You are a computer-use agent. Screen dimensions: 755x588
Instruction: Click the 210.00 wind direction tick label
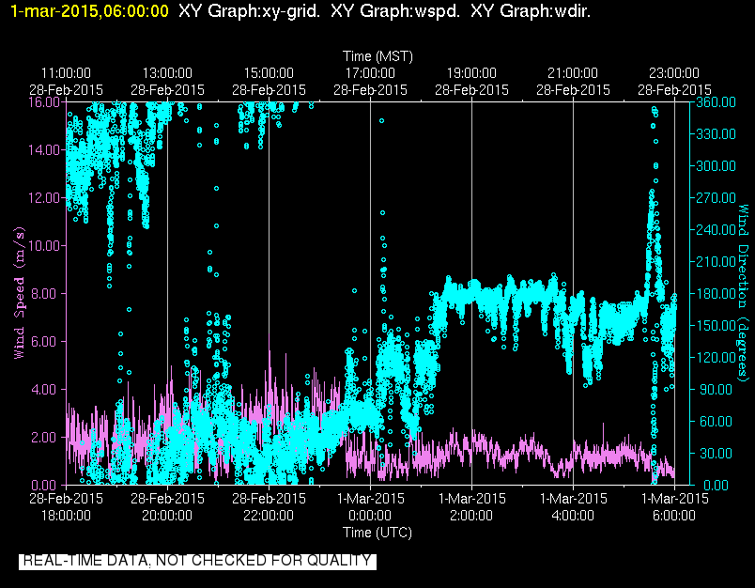tap(716, 261)
